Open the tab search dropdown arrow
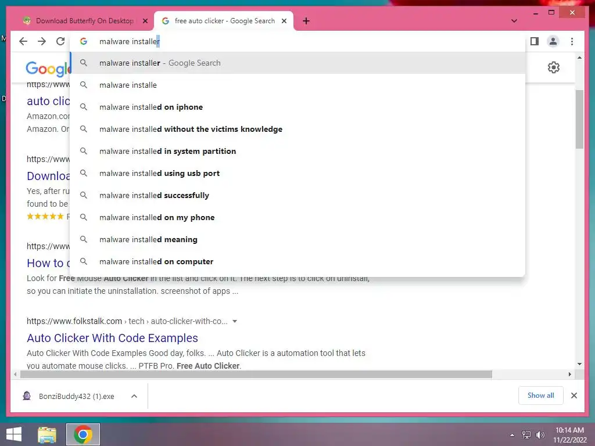The height and width of the screenshot is (446, 595). click(x=514, y=21)
